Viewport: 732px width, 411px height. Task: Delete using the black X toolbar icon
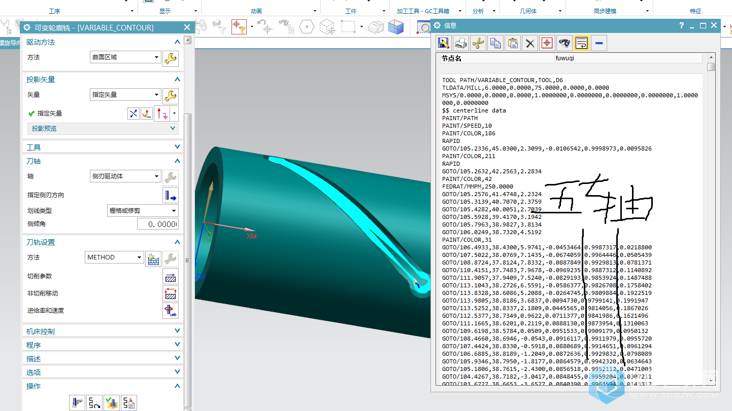point(530,44)
